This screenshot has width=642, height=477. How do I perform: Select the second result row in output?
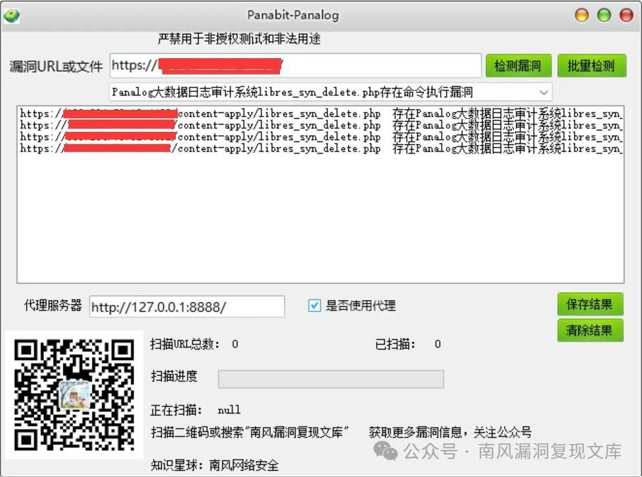321,125
